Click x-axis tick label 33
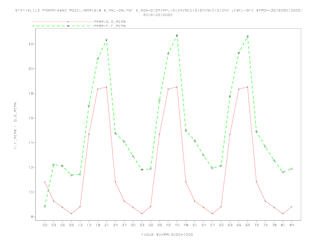 pos(142,225)
